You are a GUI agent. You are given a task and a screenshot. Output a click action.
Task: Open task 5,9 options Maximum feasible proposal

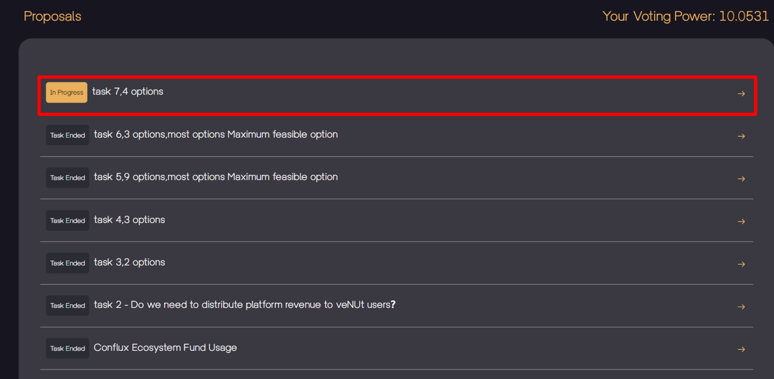pos(216,177)
